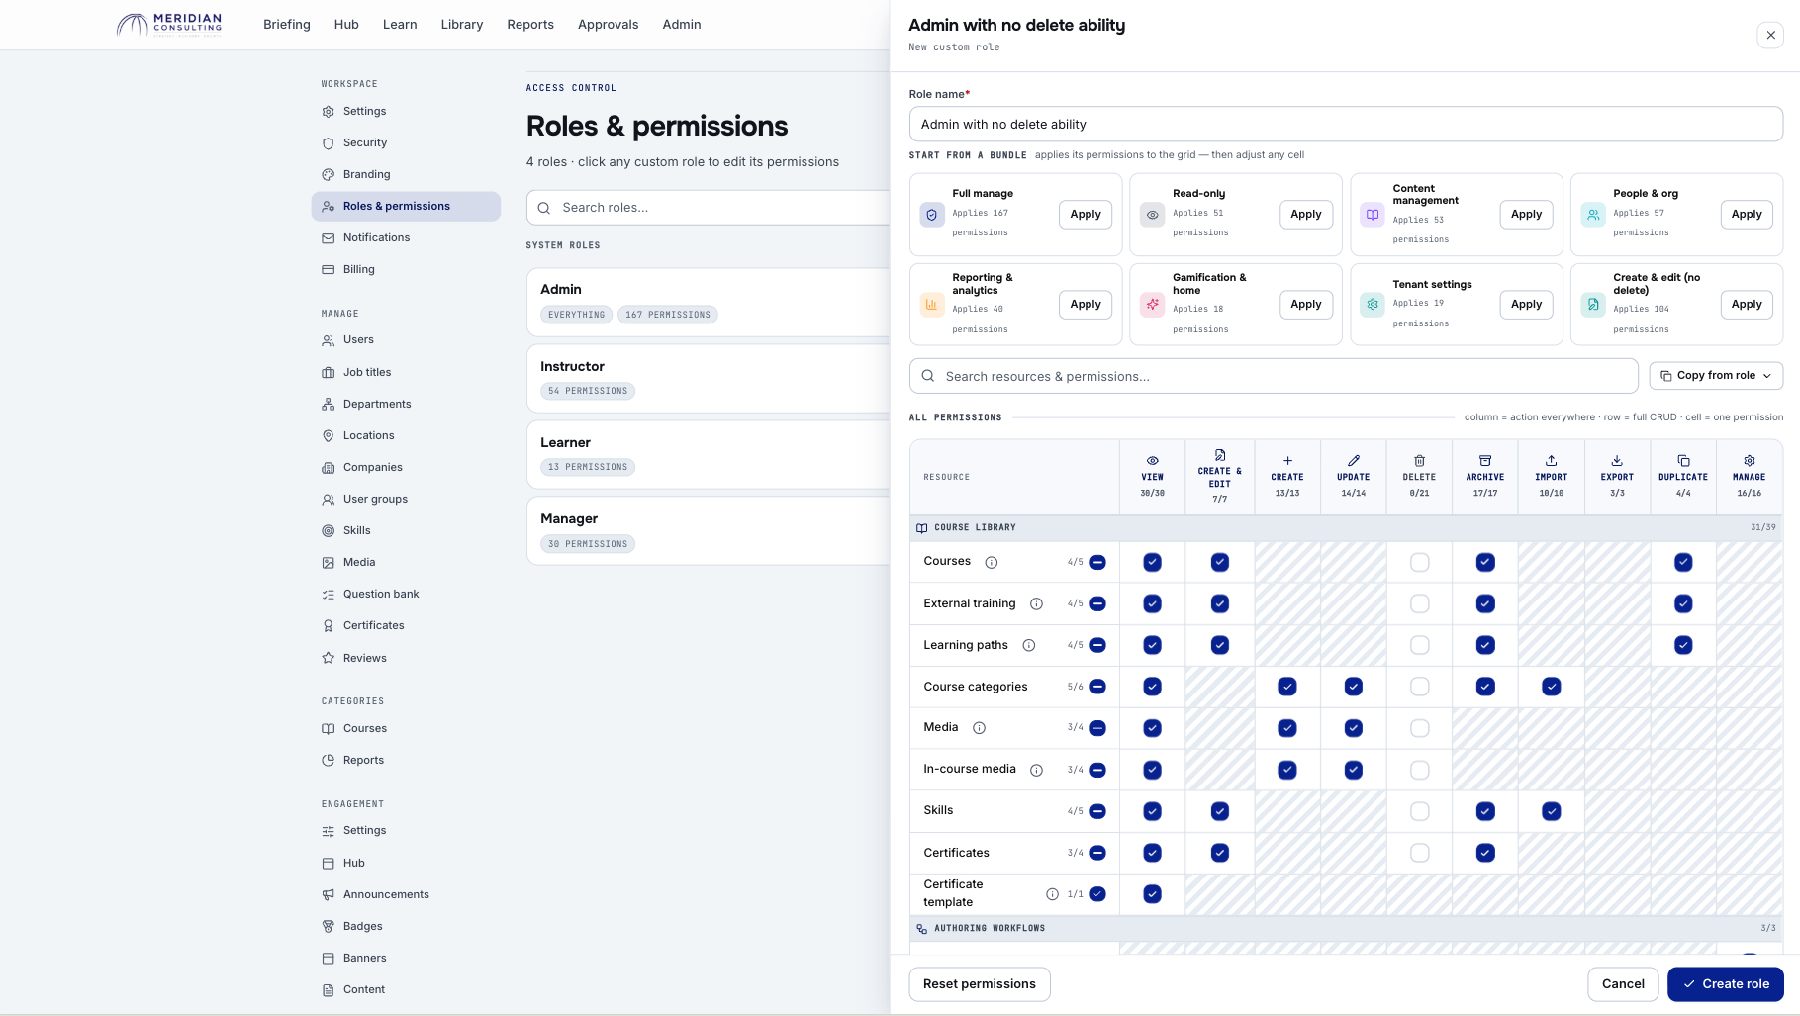
Task: Click the Export column header icon
Action: (x=1617, y=461)
